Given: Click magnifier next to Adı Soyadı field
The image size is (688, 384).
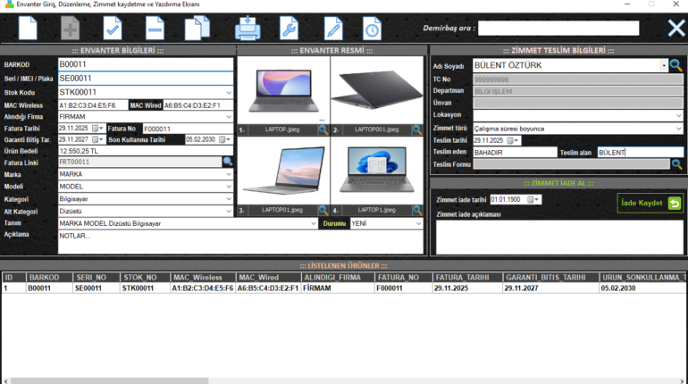Looking at the screenshot, I should pos(676,65).
